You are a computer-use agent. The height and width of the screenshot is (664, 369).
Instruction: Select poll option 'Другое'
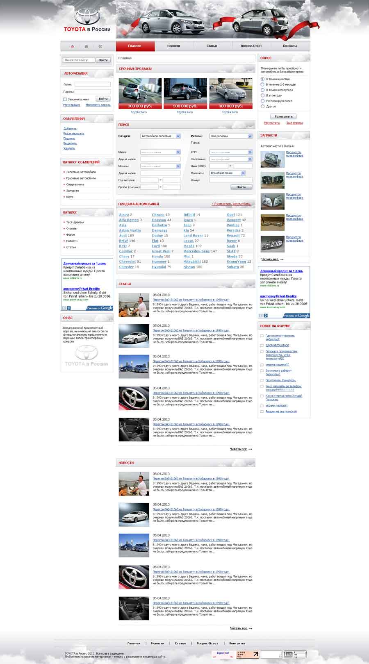[x=263, y=106]
